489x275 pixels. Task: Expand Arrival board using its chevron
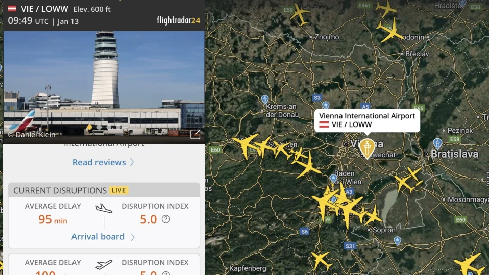pos(133,237)
